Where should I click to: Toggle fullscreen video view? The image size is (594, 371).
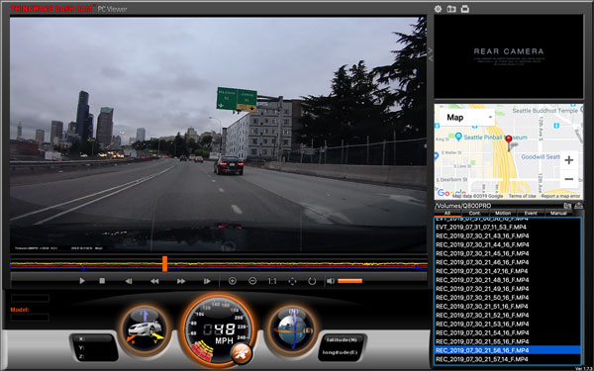pos(292,281)
